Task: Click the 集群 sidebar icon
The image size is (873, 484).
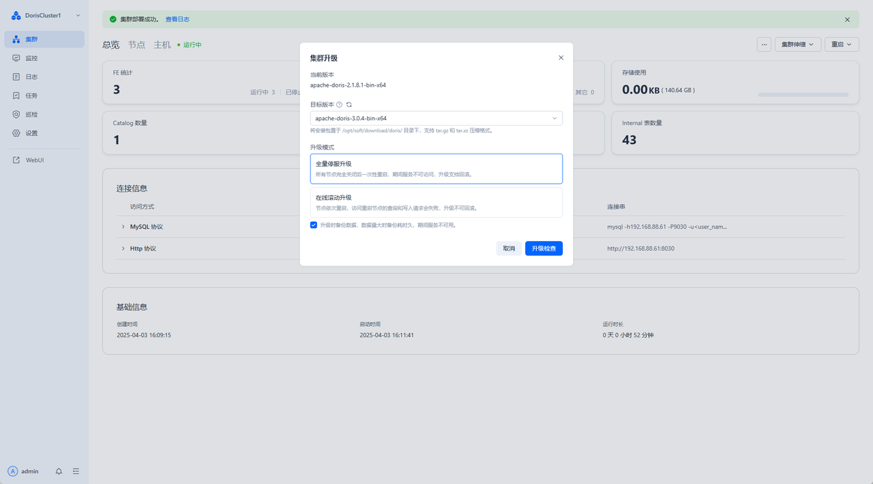Action: click(x=16, y=39)
